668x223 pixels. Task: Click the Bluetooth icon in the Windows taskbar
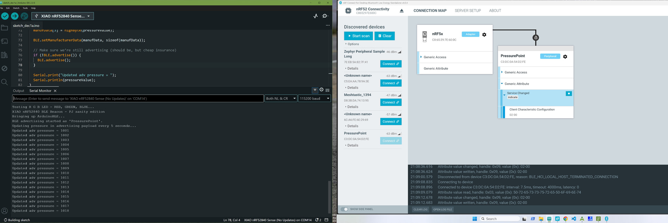(x=606, y=219)
